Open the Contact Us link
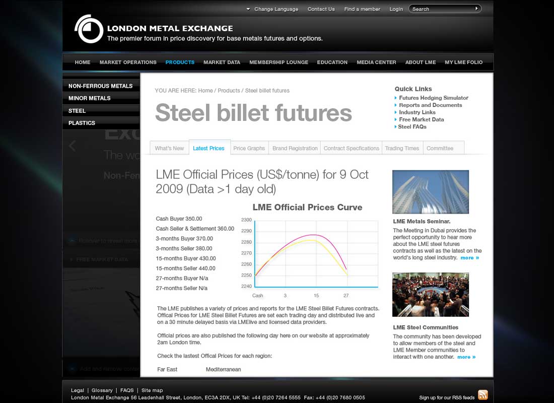The image size is (554, 403). coord(321,9)
